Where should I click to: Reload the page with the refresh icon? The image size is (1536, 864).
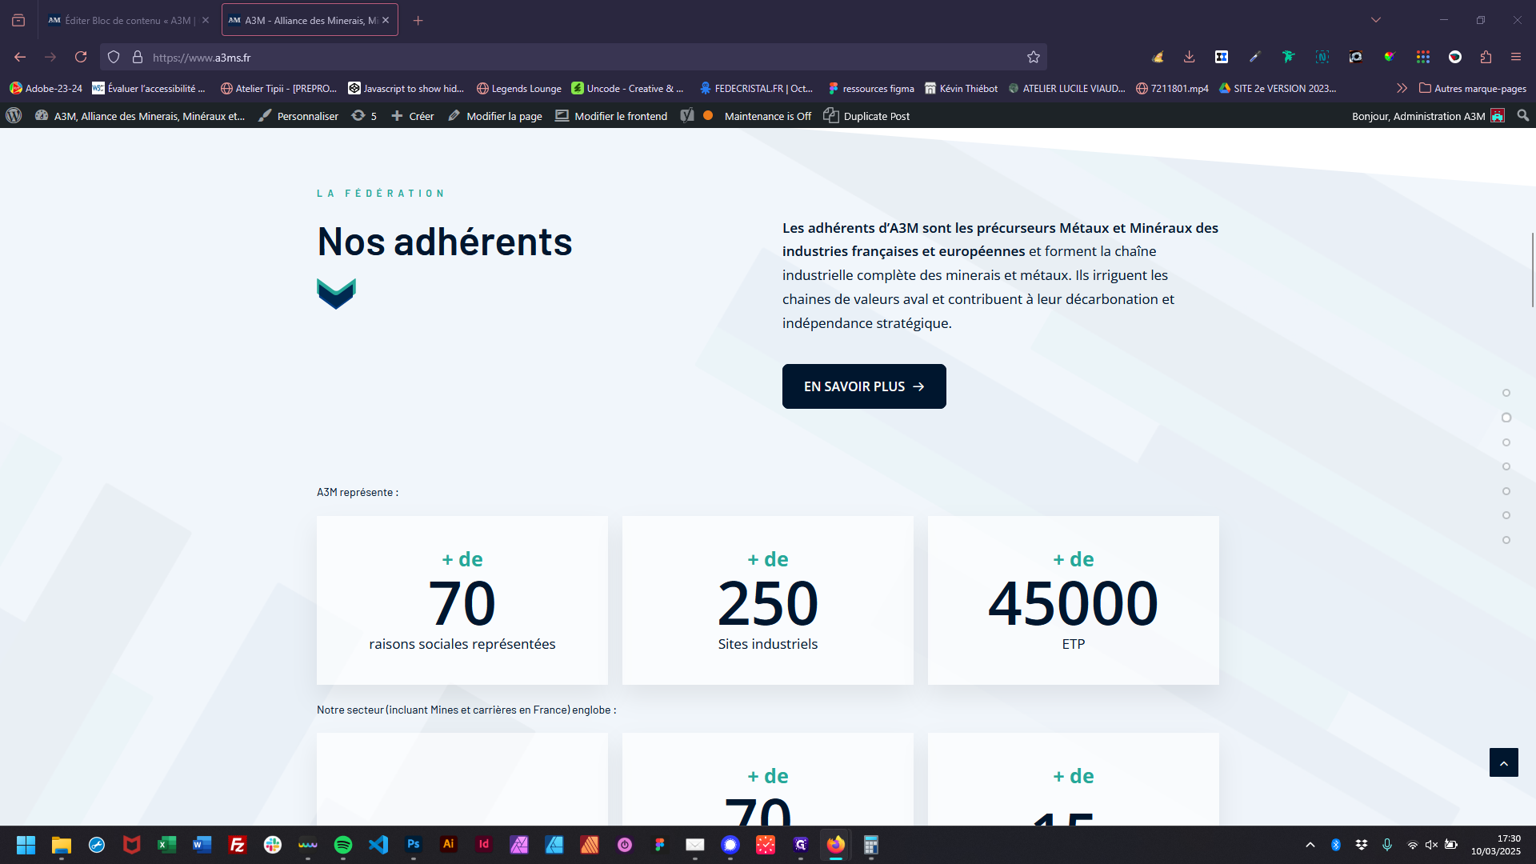pos(81,57)
